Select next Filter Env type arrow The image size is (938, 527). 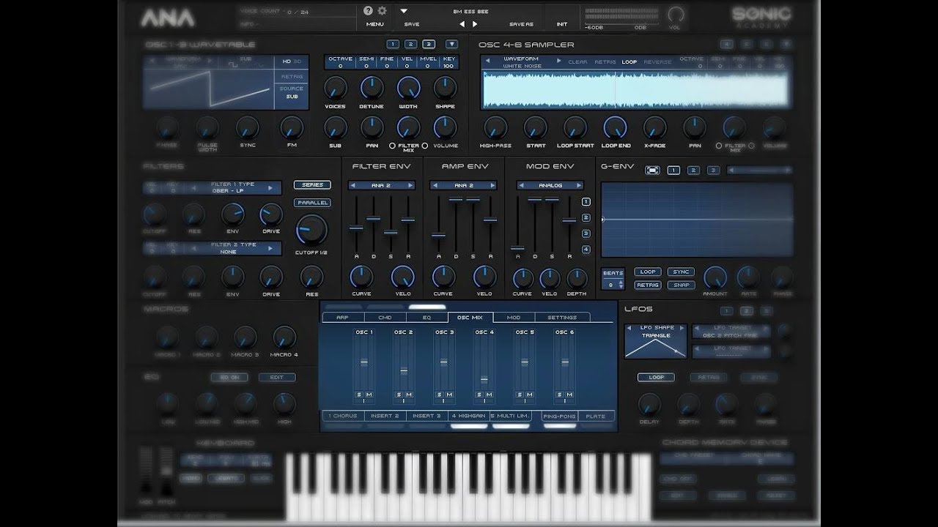pos(411,186)
